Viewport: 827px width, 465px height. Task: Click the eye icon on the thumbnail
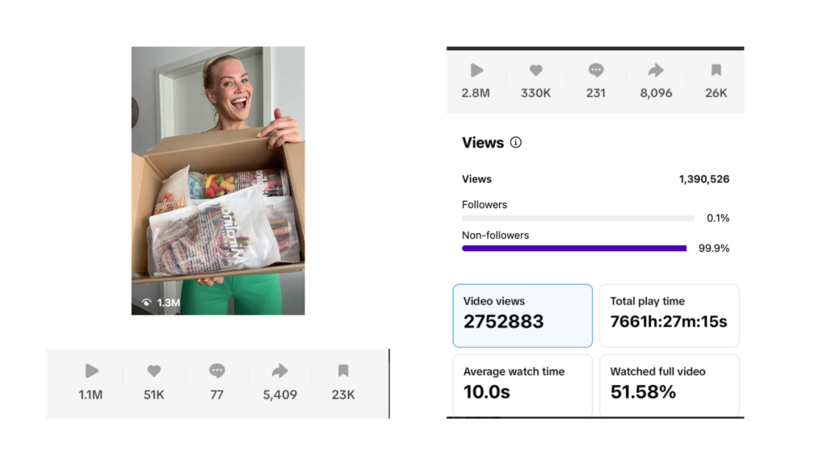coord(146,303)
